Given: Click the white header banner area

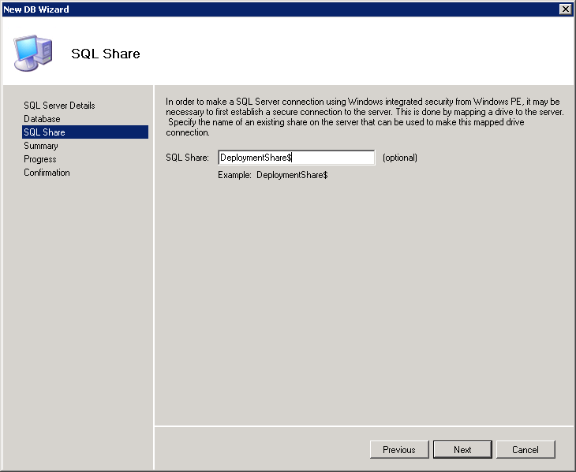Looking at the screenshot, I should pos(355,51).
